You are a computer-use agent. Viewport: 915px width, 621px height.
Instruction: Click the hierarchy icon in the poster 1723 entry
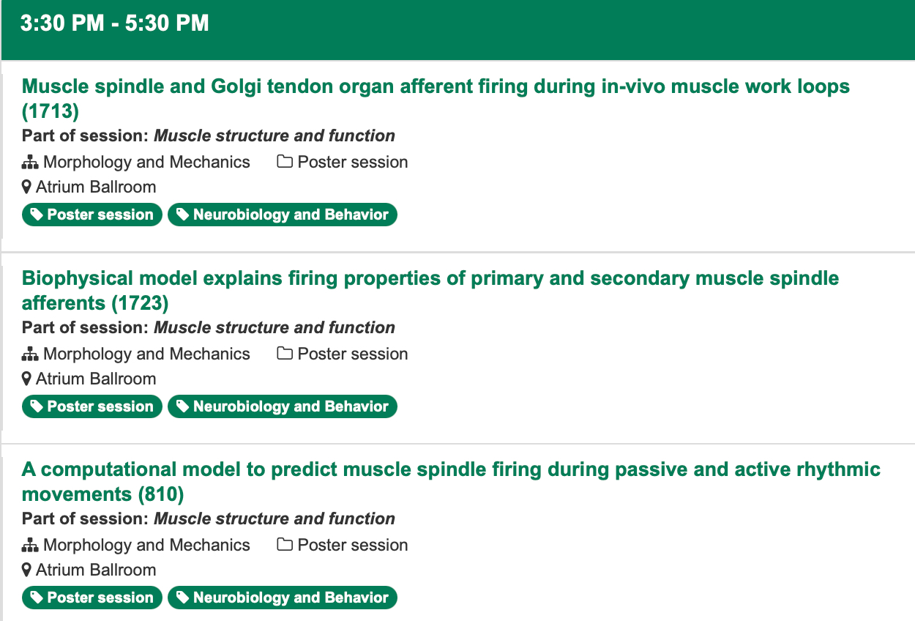(x=29, y=354)
